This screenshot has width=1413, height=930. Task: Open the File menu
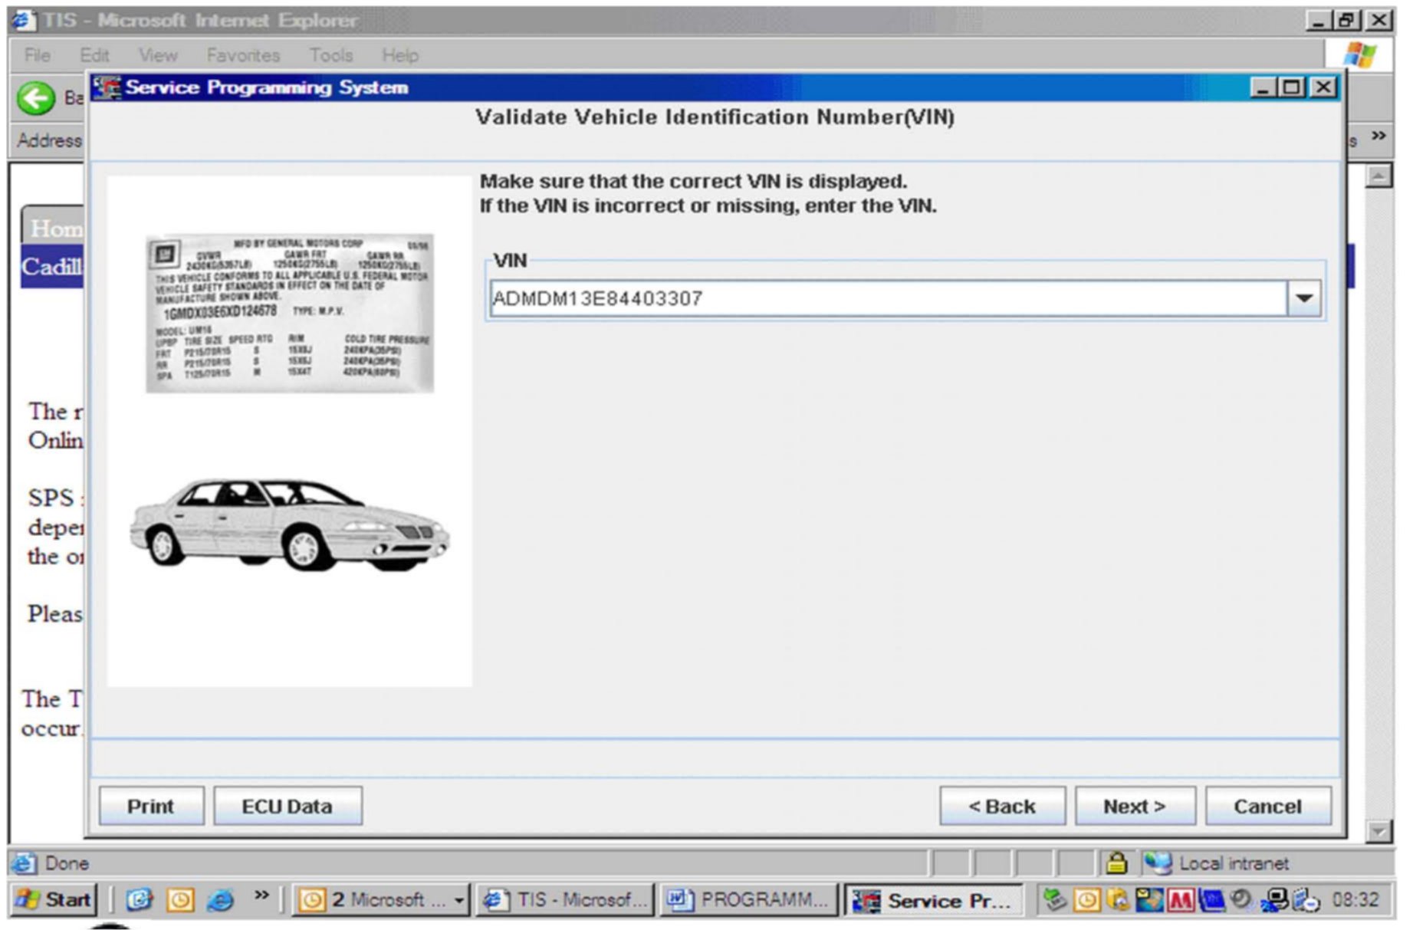[37, 55]
